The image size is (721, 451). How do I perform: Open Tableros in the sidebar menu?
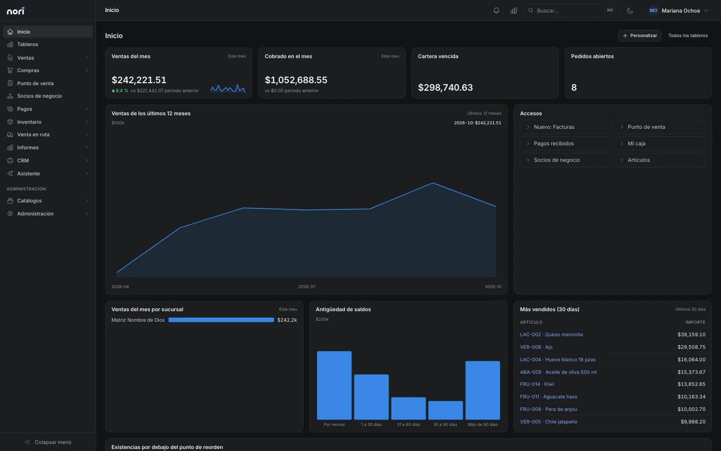pos(48,45)
